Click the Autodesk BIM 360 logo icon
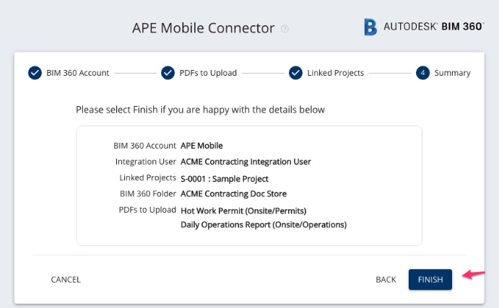This screenshot has width=499, height=308. [370, 27]
